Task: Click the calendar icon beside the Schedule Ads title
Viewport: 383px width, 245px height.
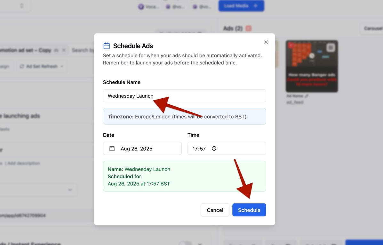Action: click(106, 46)
